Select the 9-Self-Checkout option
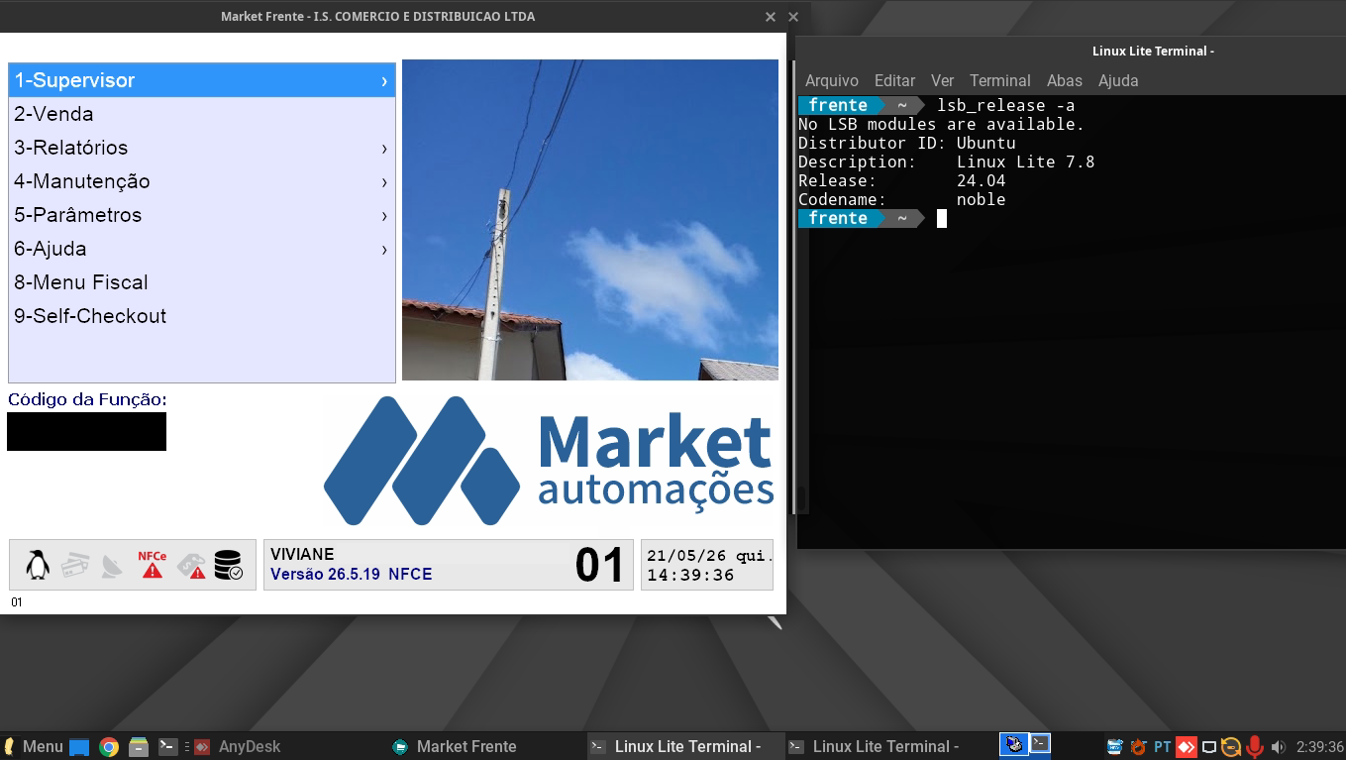 (202, 317)
